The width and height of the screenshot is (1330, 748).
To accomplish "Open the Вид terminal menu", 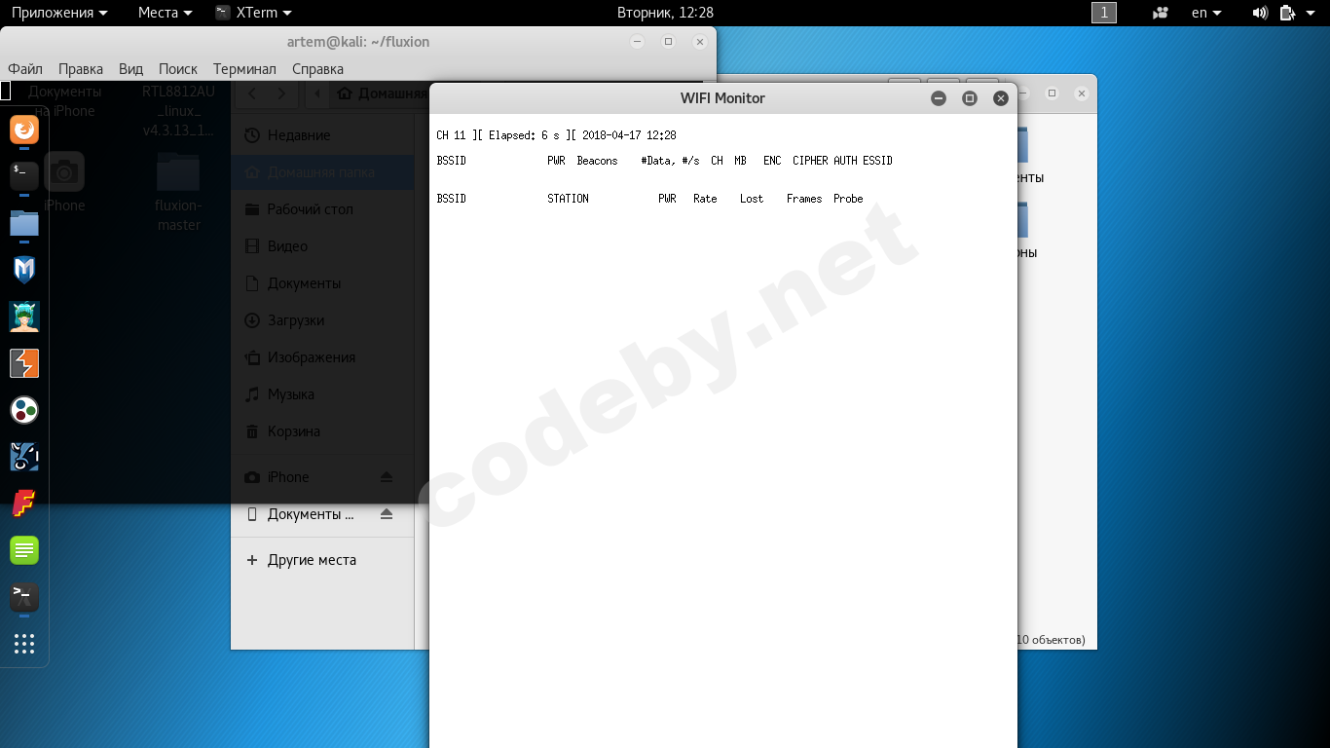I will [x=130, y=69].
